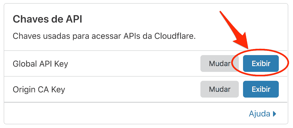The height and width of the screenshot is (128, 293).
Task: Click the word Origin in second row
Action: point(24,90)
